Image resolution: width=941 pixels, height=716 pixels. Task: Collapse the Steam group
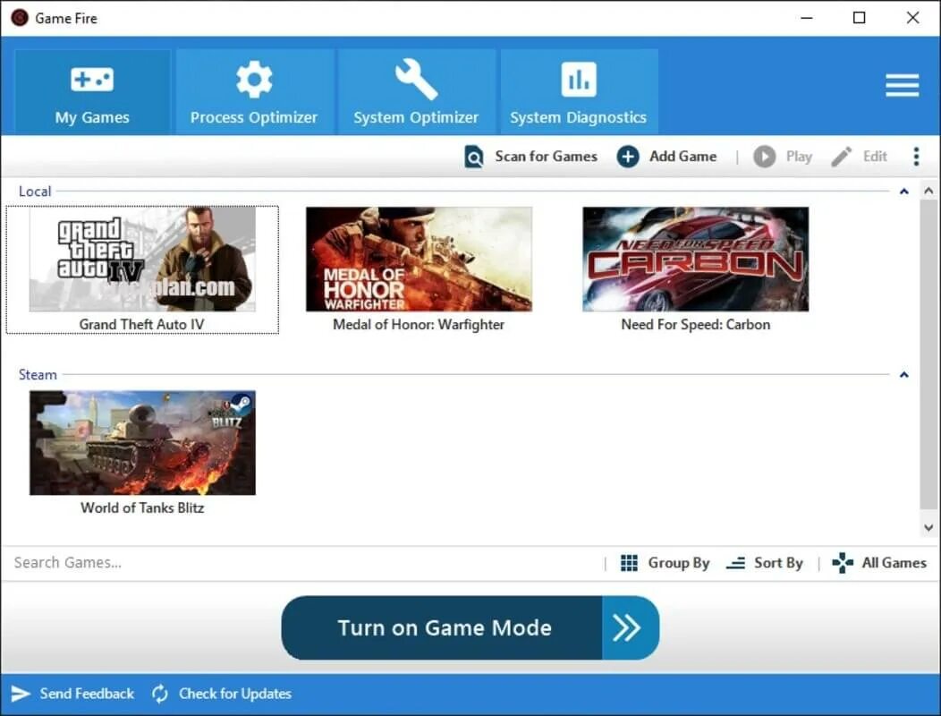[903, 375]
